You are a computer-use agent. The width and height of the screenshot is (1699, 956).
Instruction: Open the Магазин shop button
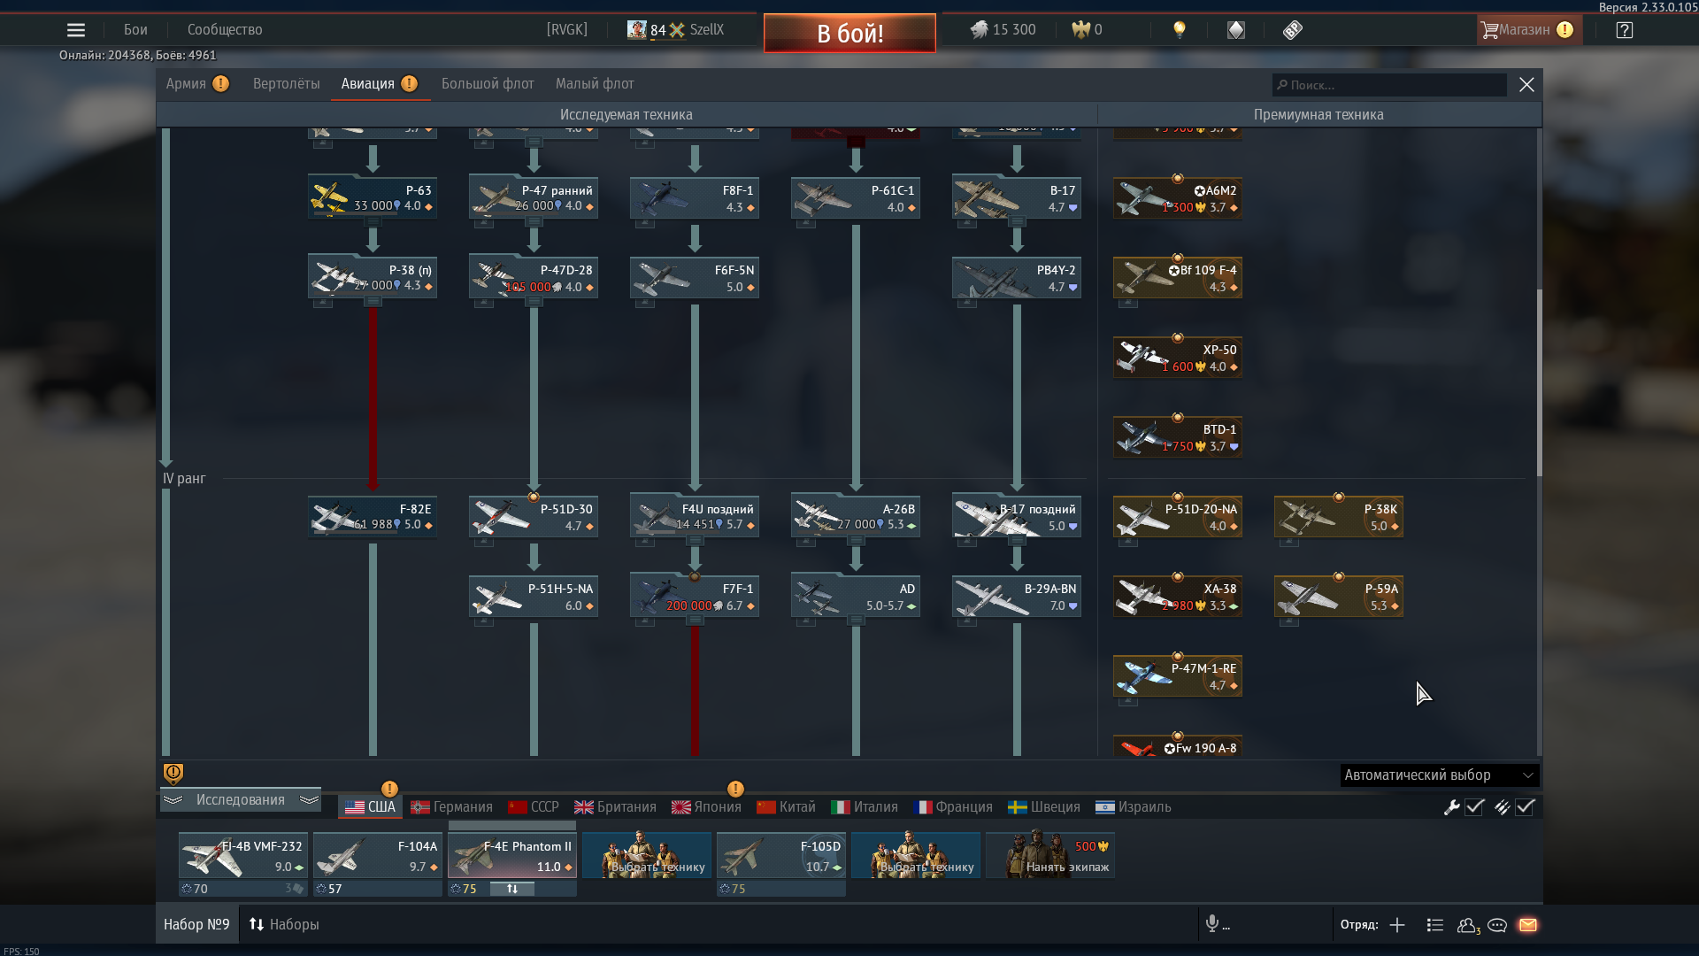pos(1527,30)
